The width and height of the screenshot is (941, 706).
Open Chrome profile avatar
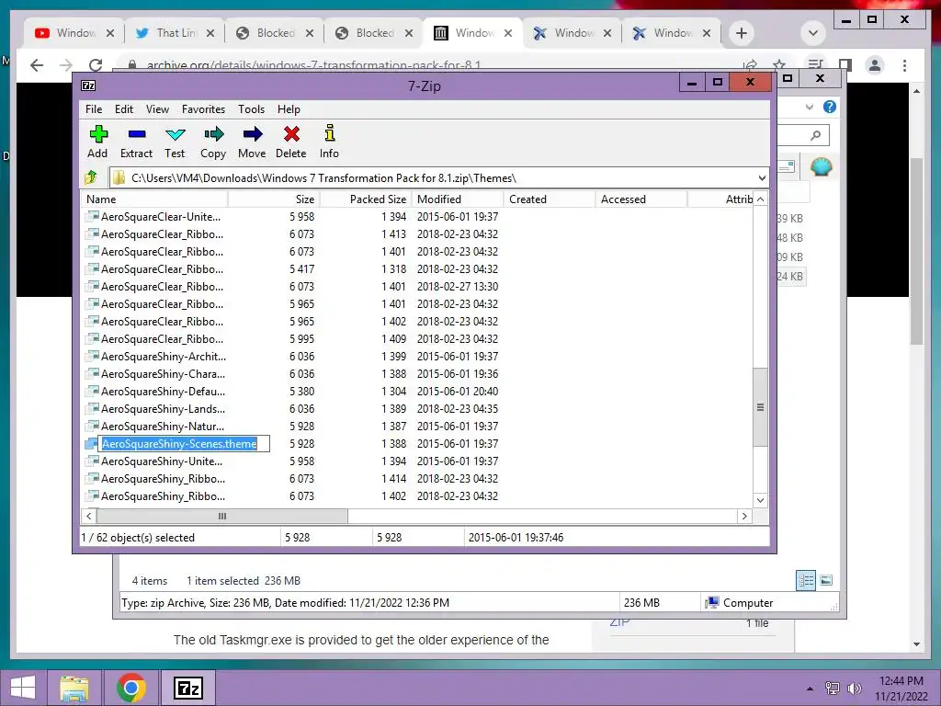point(875,65)
